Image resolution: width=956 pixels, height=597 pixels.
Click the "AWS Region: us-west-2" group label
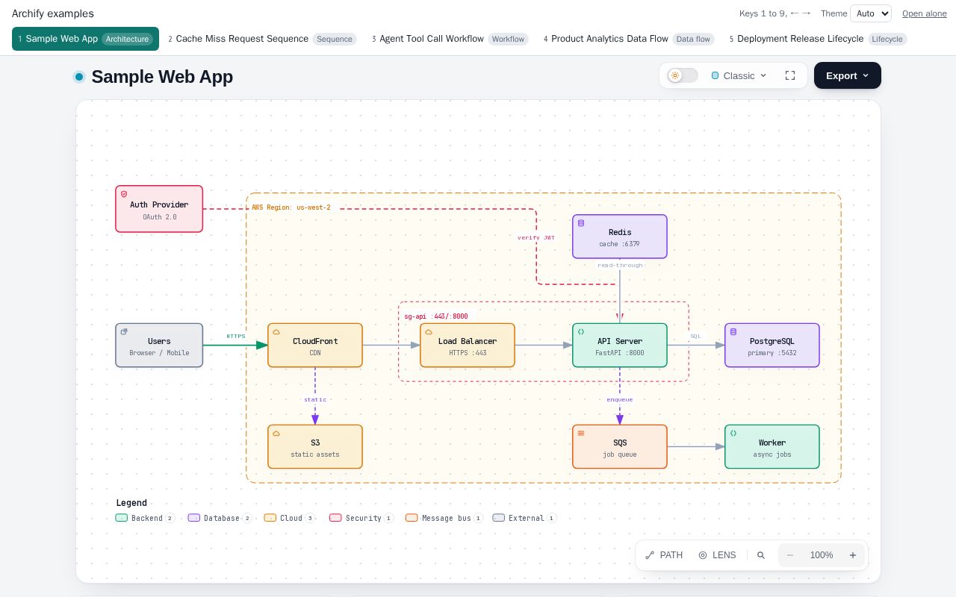[291, 207]
